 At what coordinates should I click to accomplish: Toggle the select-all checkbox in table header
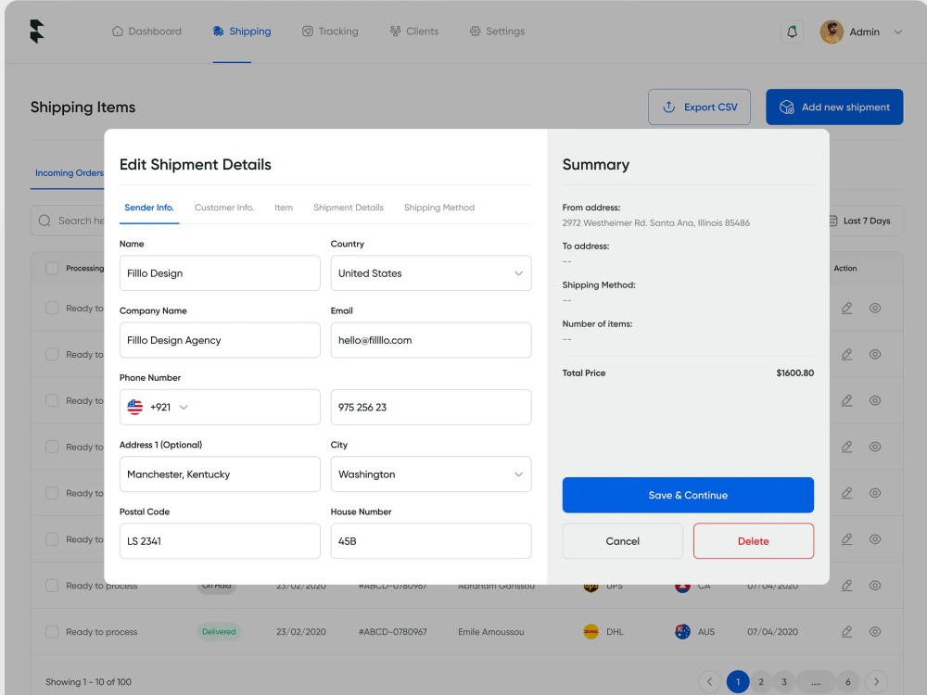[52, 269]
